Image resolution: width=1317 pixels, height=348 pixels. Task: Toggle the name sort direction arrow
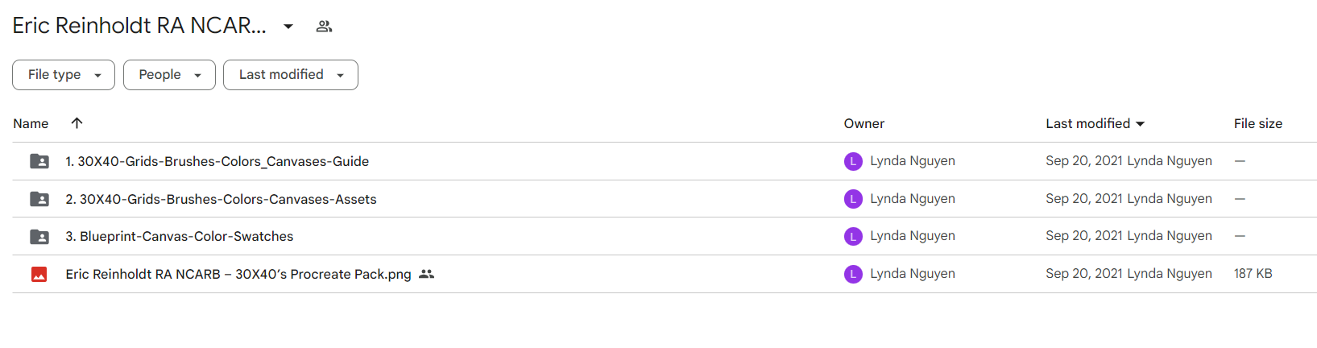coord(77,123)
